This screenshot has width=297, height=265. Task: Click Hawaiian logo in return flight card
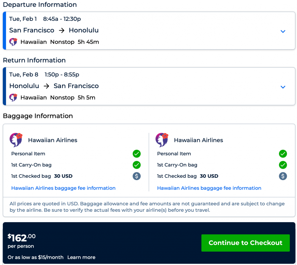point(13,98)
